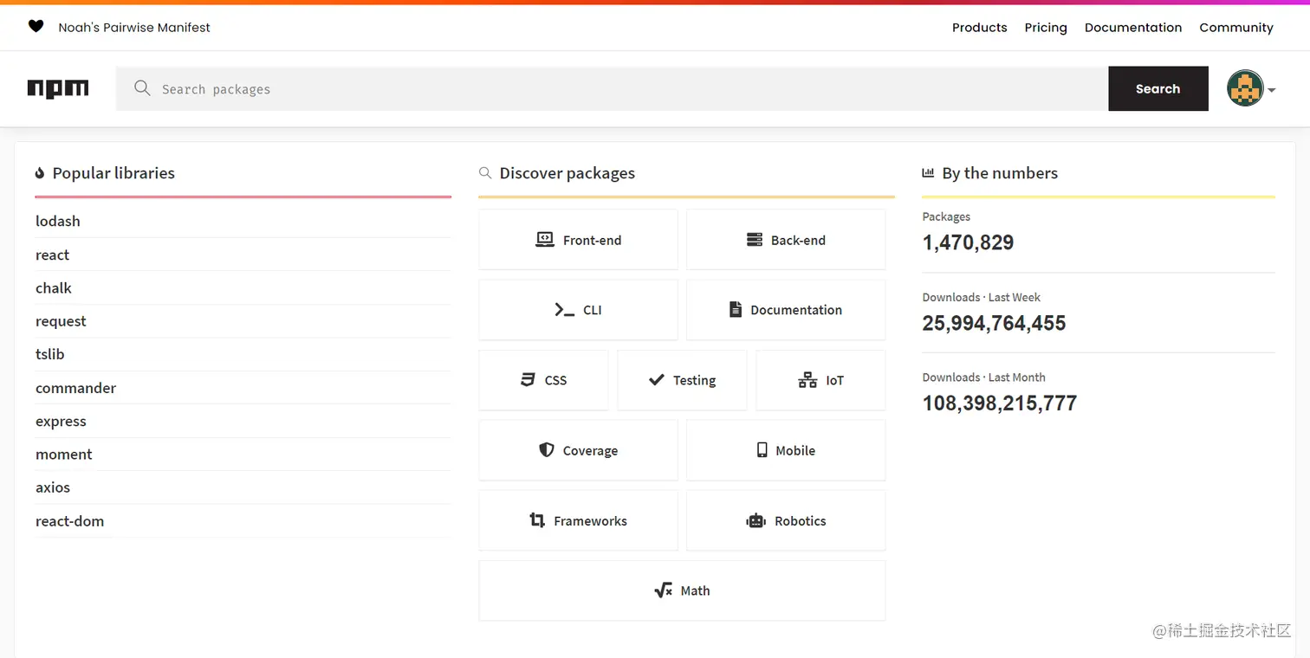Open the Front-end package category
Image resolution: width=1310 pixels, height=658 pixels.
click(578, 240)
